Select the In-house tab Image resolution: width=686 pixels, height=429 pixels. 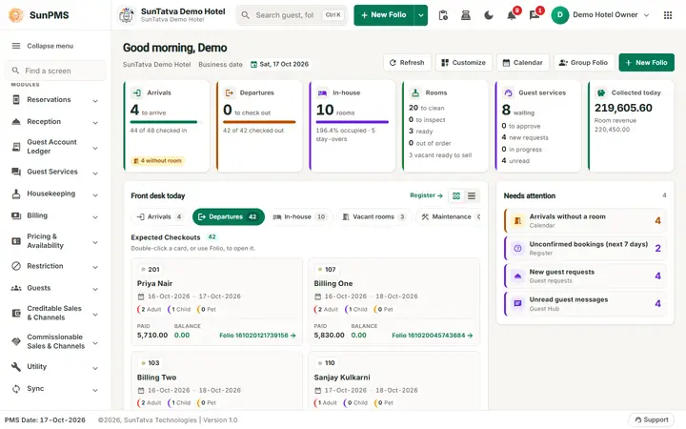(300, 216)
